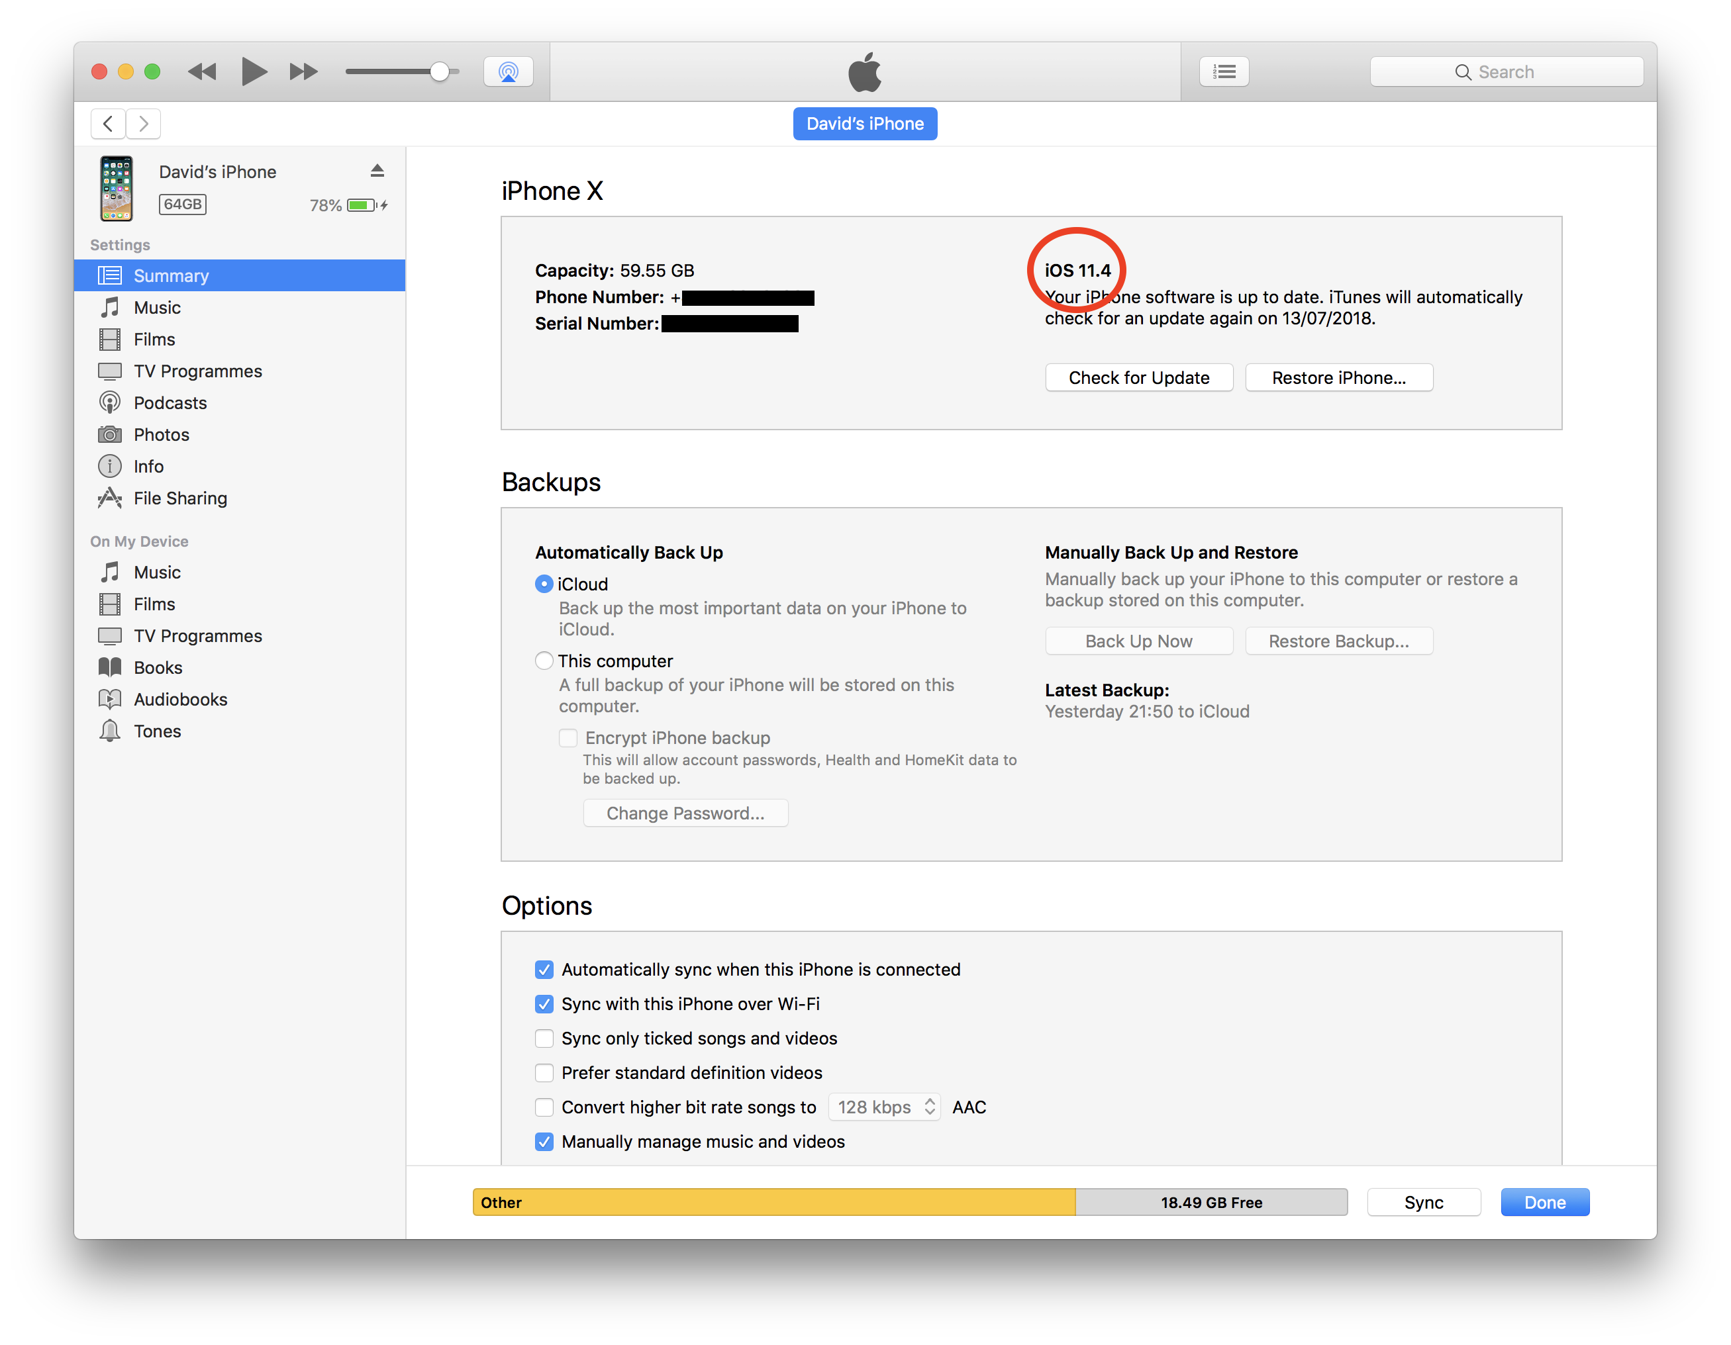This screenshot has width=1731, height=1345.
Task: Click the Sync button
Action: pos(1424,1203)
